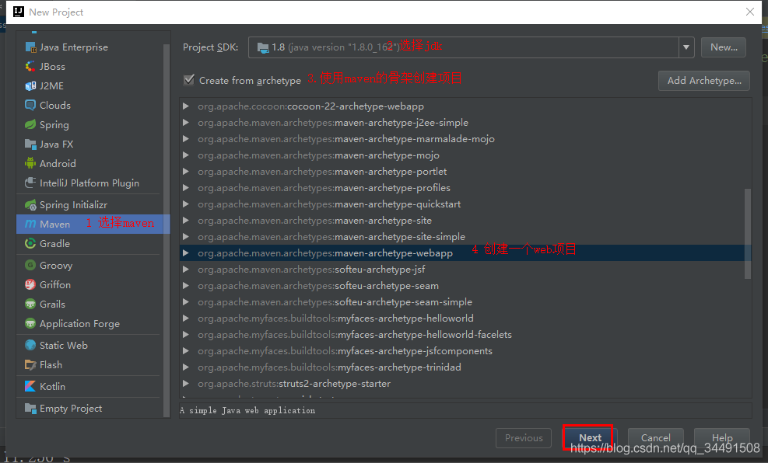Click the Gradle project type icon
Screen dimensions: 768x463
[30, 243]
